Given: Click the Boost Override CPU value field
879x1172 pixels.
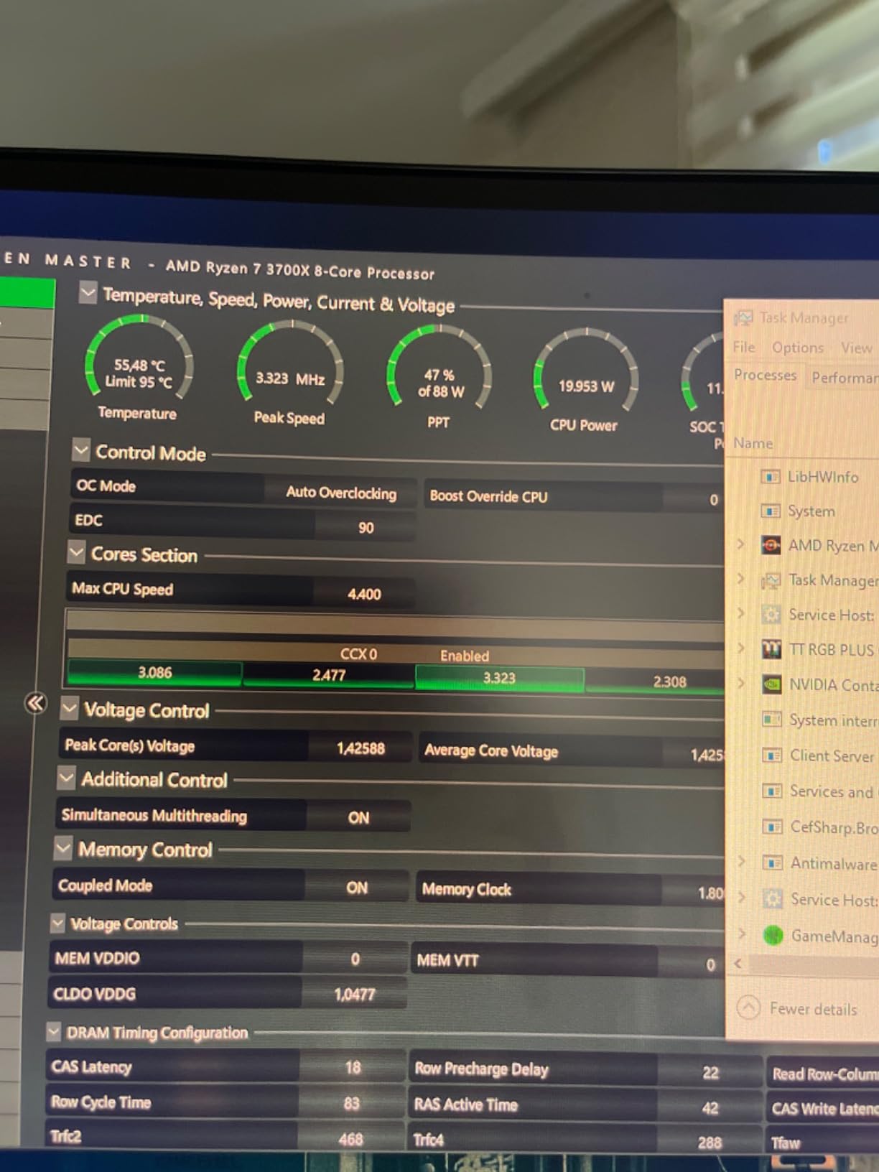Looking at the screenshot, I should pos(693,499).
